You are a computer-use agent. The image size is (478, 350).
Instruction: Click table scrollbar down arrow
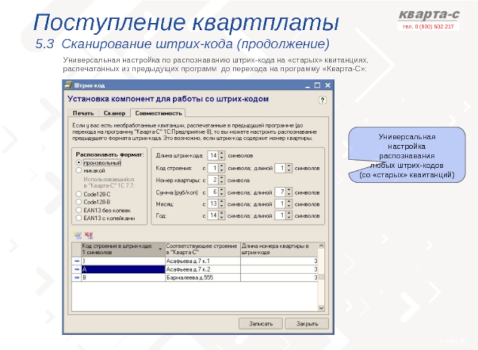[x=321, y=308]
